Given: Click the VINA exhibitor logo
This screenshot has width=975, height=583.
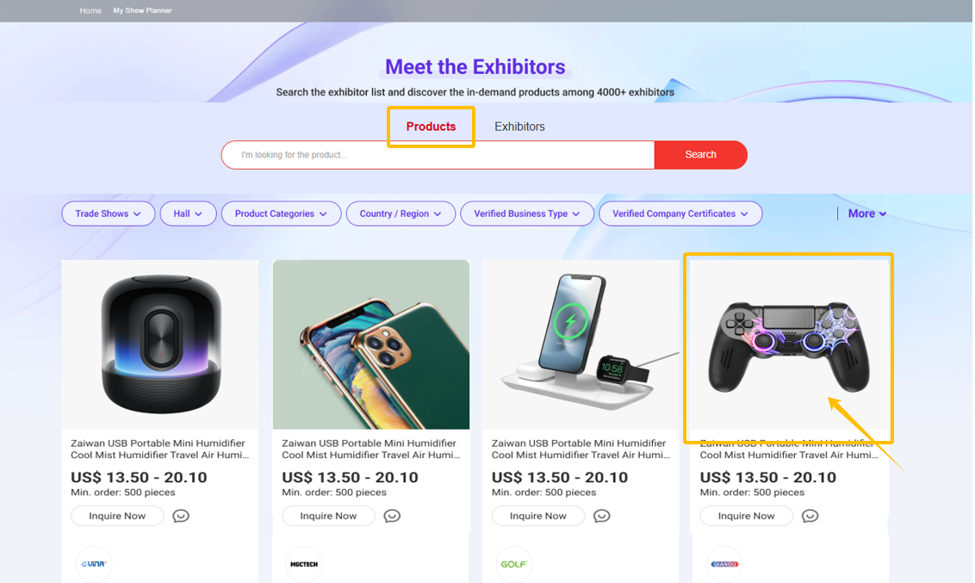Looking at the screenshot, I should [93, 564].
